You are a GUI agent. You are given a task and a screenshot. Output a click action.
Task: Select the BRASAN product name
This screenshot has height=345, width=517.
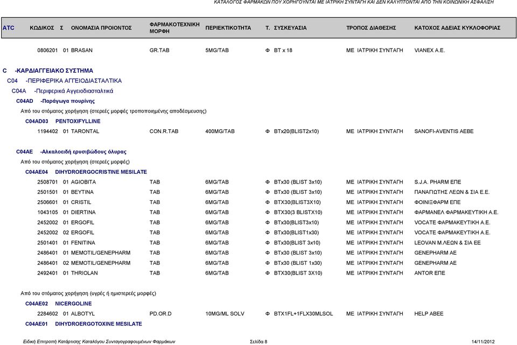pos(82,51)
